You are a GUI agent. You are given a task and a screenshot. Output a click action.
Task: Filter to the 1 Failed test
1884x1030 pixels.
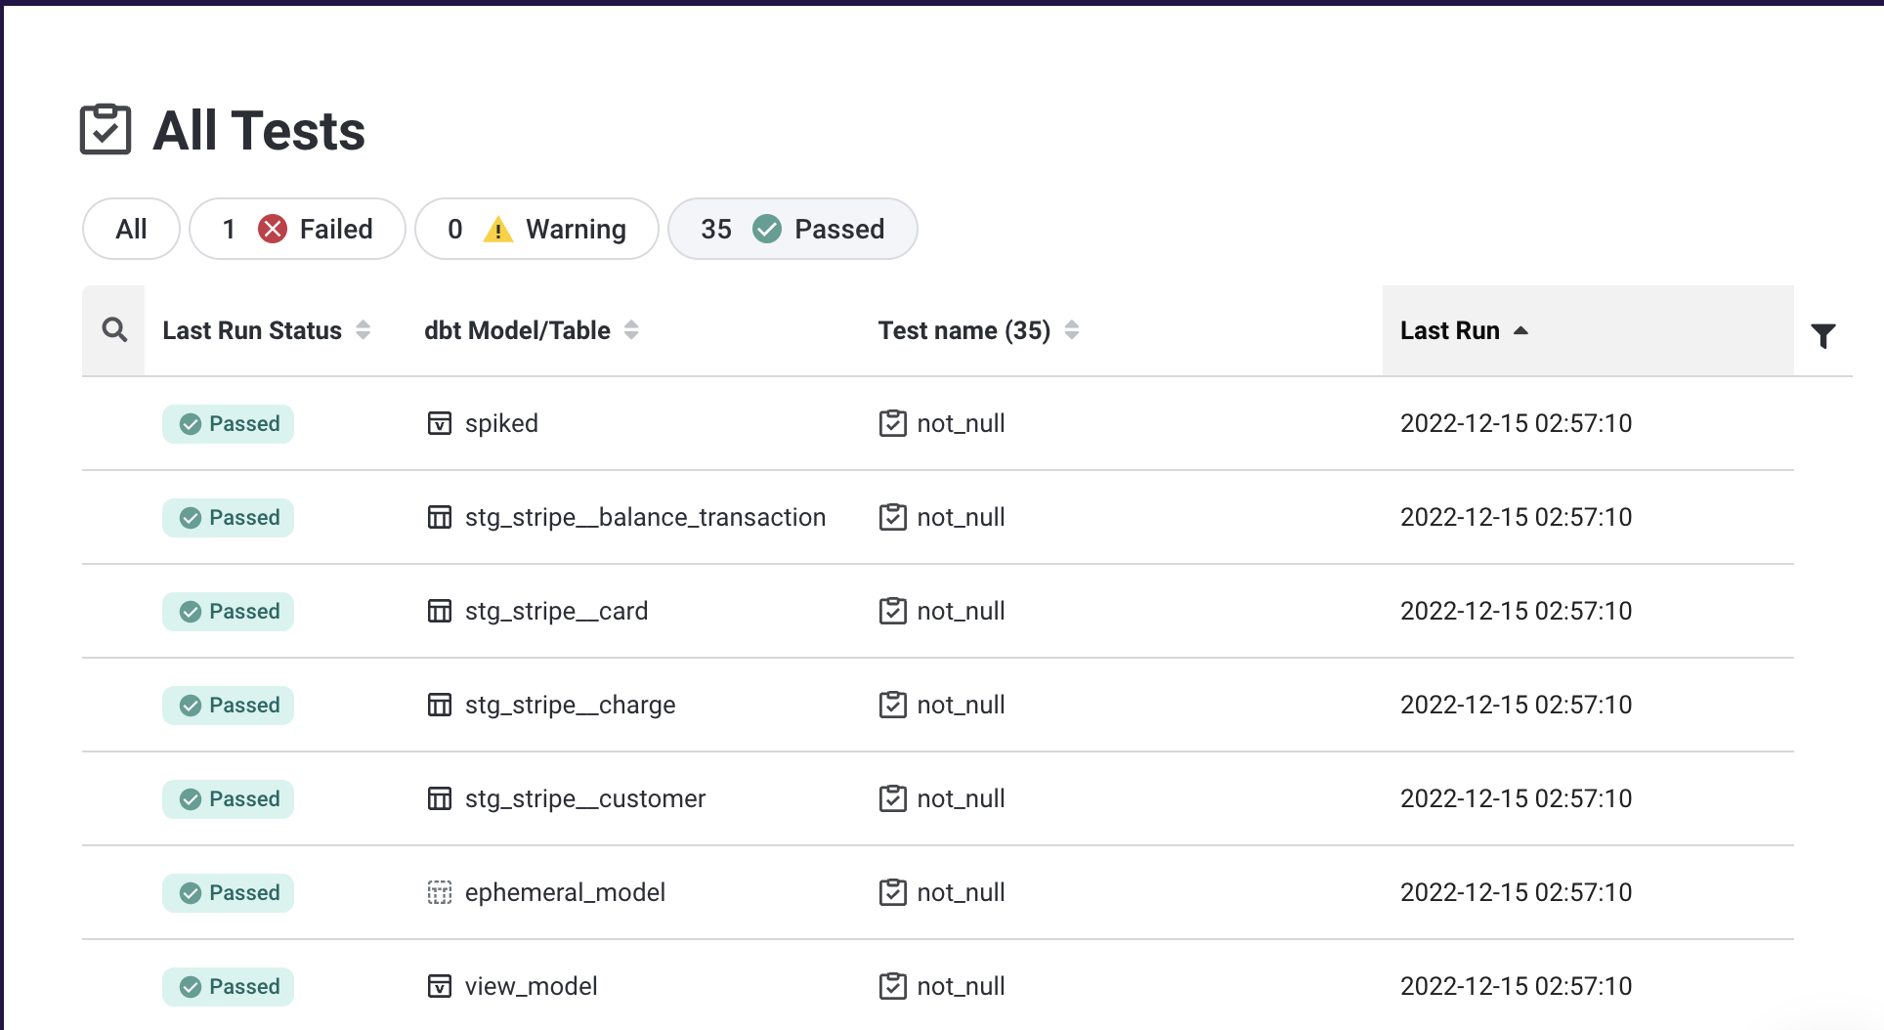(x=297, y=230)
